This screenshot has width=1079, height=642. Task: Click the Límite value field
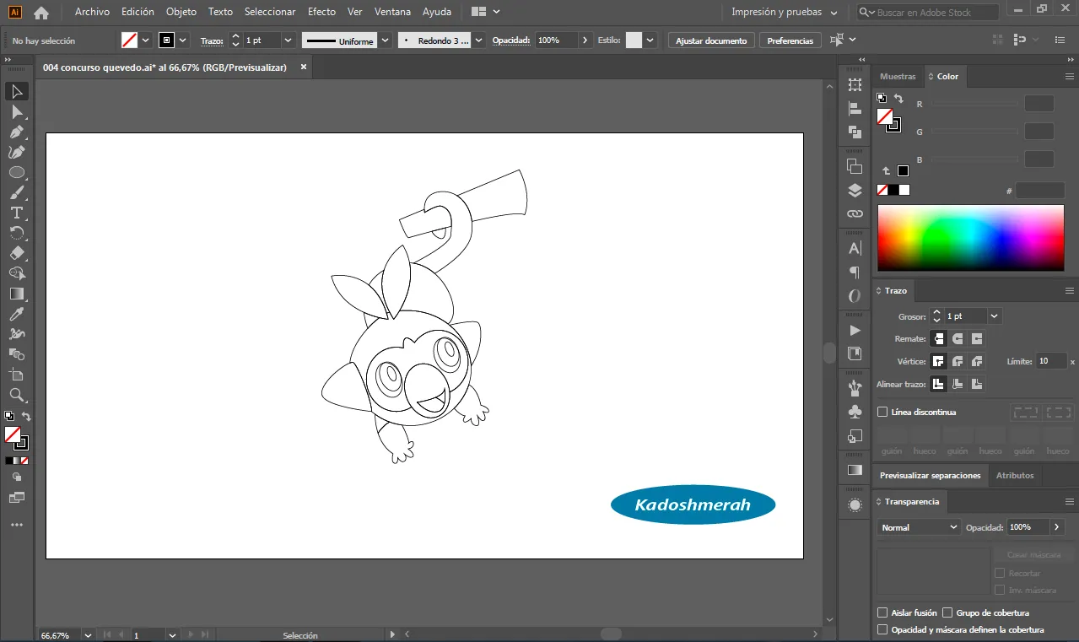tap(1051, 361)
